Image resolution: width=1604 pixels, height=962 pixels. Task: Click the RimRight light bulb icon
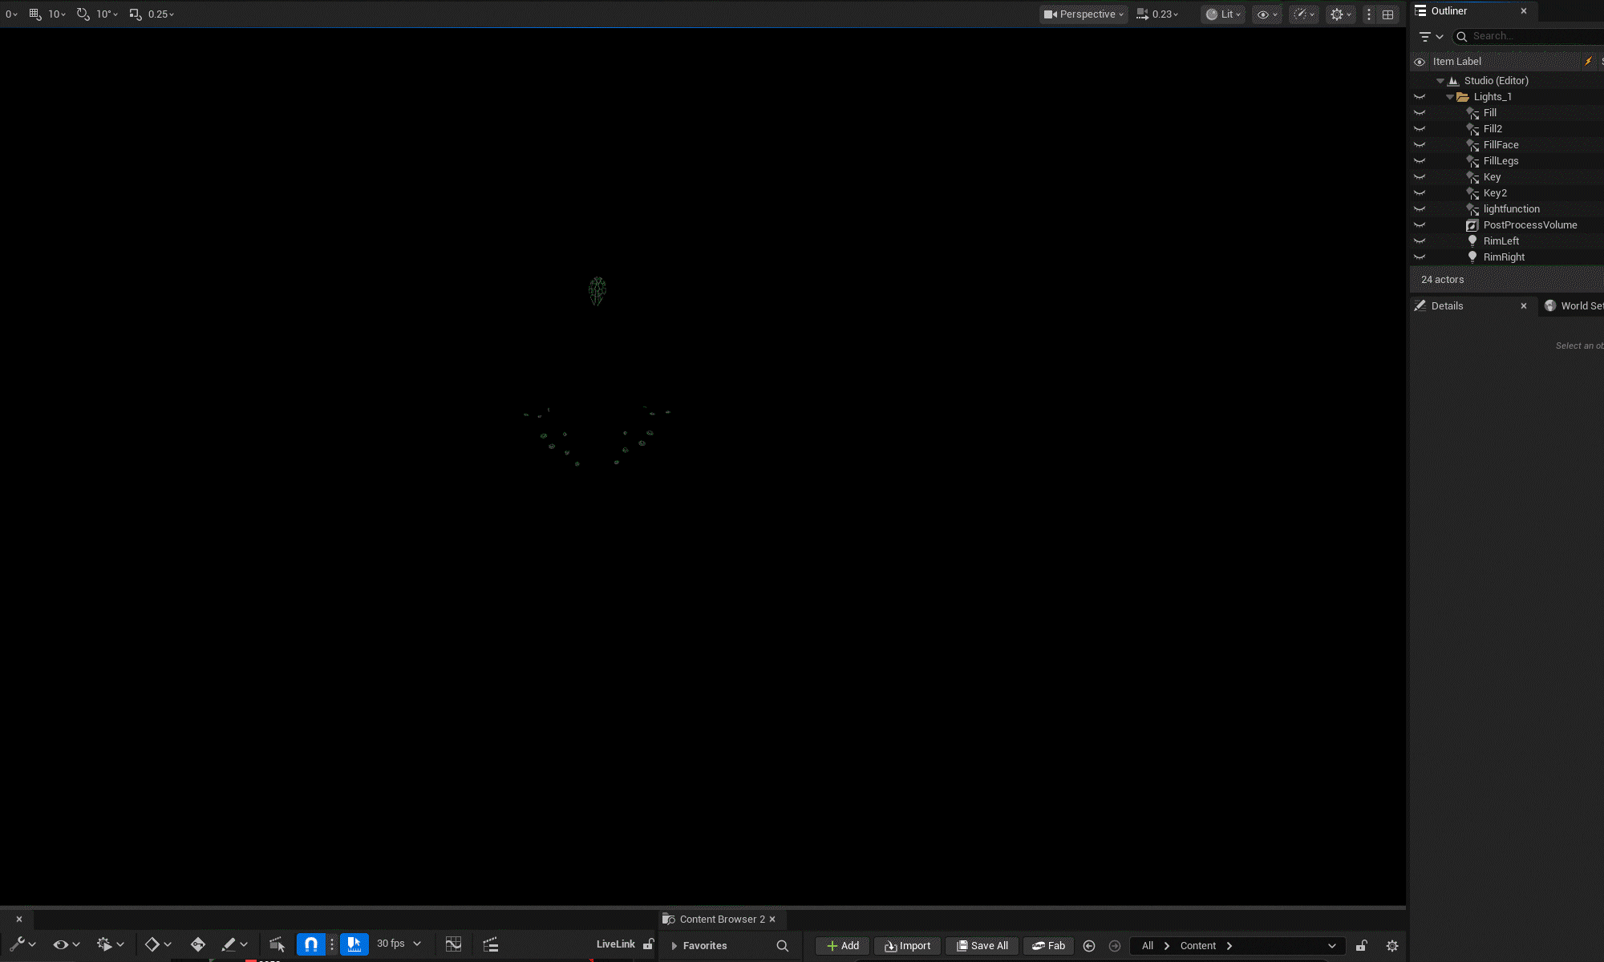click(x=1472, y=257)
